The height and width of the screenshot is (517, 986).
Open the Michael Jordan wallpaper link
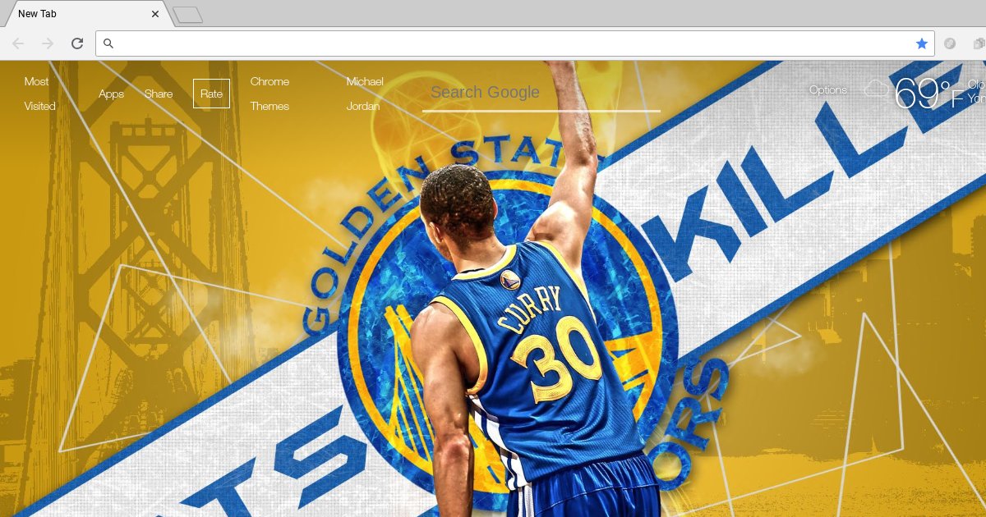[x=364, y=94]
